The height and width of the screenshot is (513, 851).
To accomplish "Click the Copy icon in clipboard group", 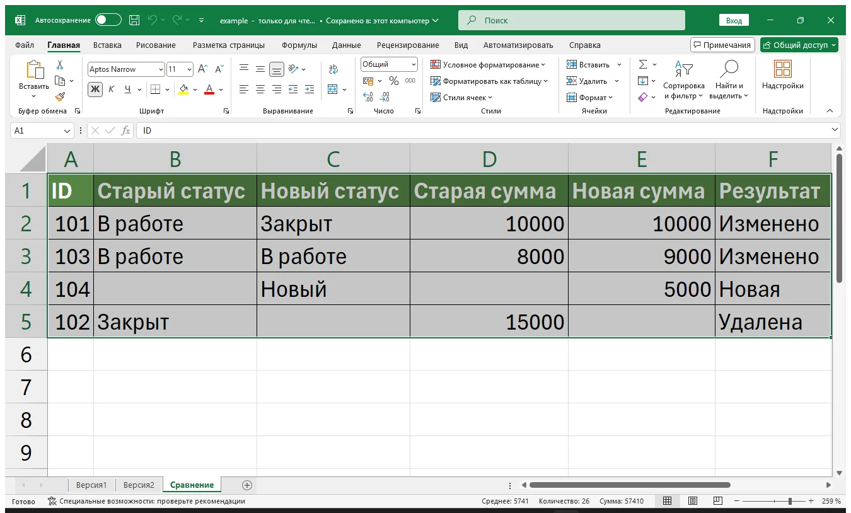I will [x=60, y=81].
